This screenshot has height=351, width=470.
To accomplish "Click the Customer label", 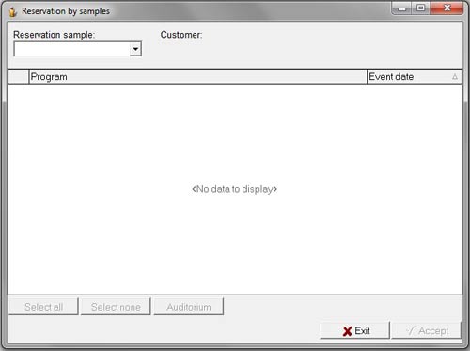I will click(181, 35).
